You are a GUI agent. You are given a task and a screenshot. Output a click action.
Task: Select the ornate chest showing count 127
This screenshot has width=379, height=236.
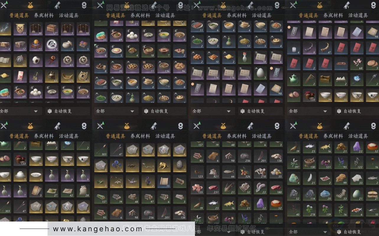pyautogui.click(x=52, y=29)
